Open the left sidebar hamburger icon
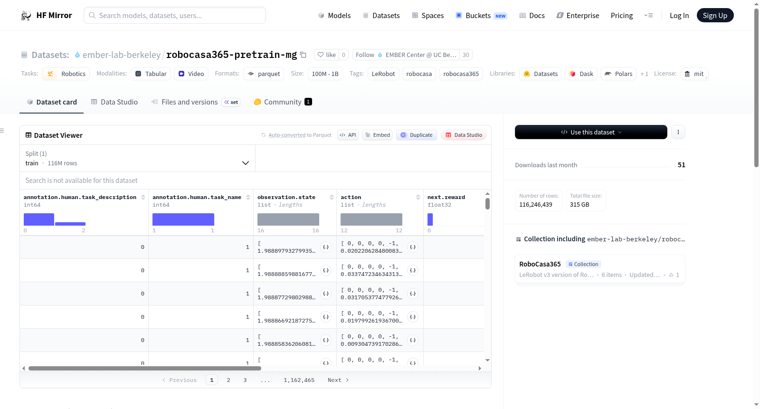 pyautogui.click(x=2, y=131)
